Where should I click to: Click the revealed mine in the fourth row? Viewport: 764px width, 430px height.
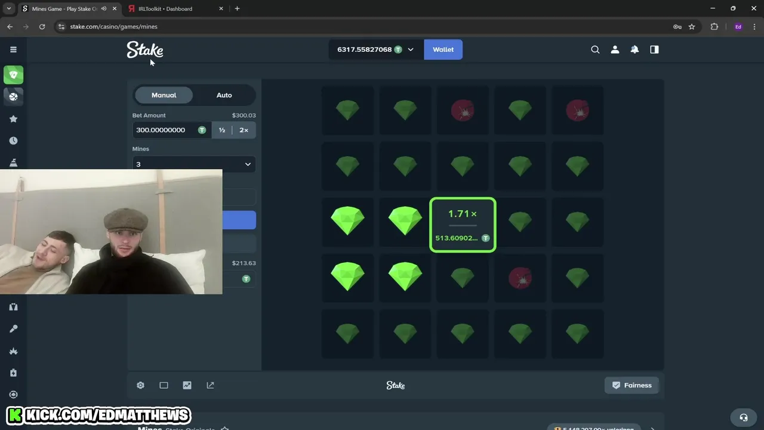(520, 278)
